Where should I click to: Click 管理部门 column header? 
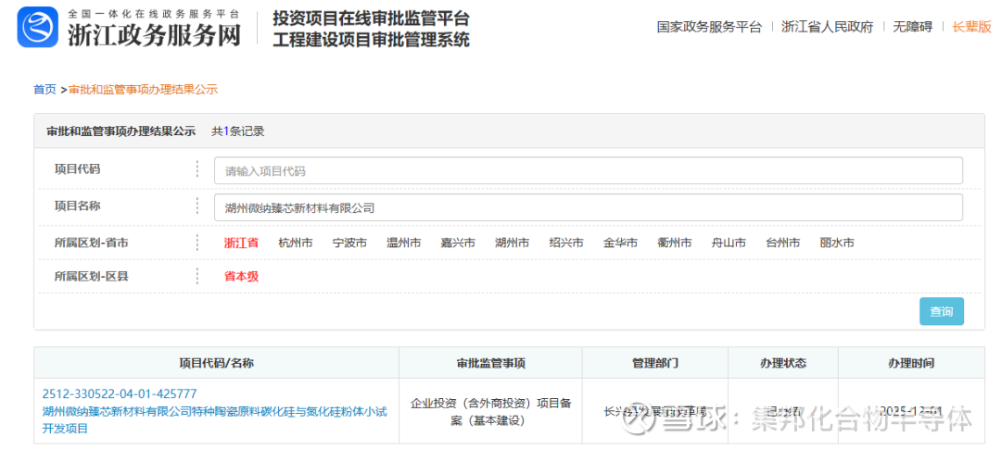[655, 363]
